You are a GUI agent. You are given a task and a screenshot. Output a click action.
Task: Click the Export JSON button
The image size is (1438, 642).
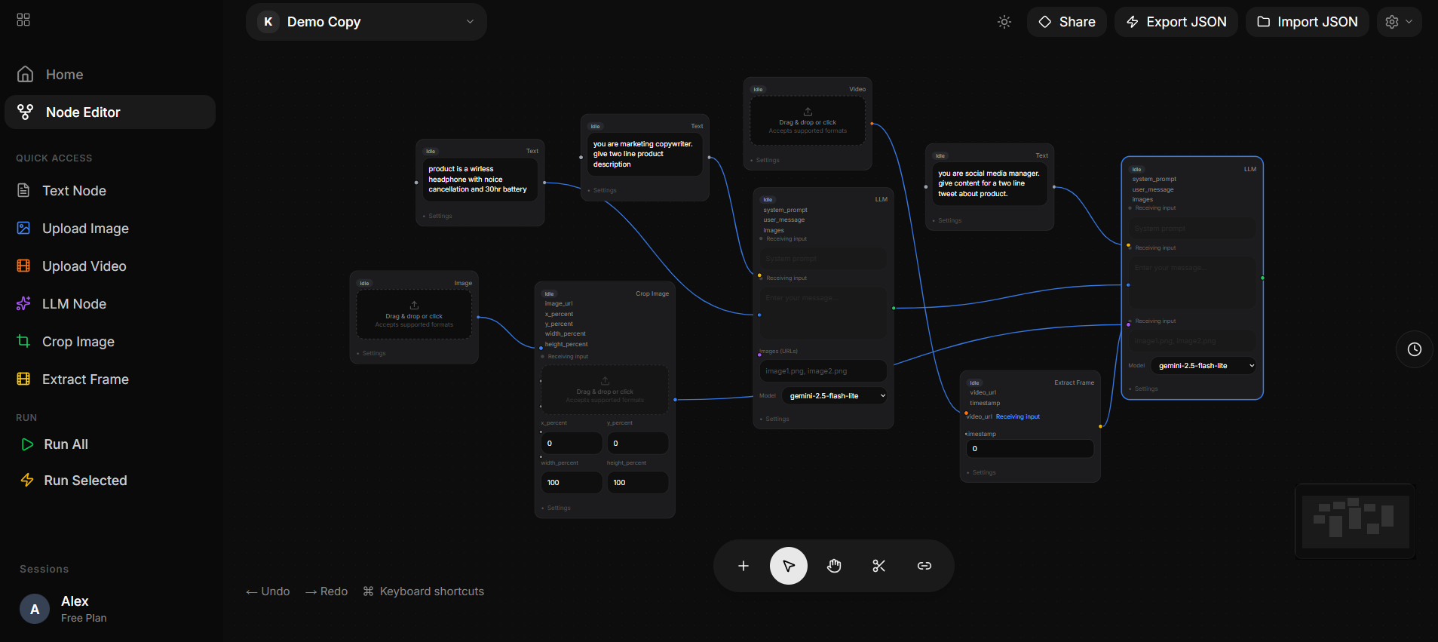tap(1176, 22)
